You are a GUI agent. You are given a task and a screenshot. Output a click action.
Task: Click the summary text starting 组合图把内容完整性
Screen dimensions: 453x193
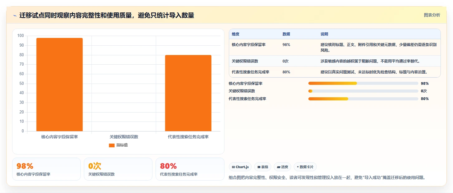pos(327,178)
